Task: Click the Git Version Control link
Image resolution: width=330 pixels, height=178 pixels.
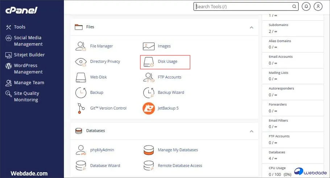Action: pos(108,108)
